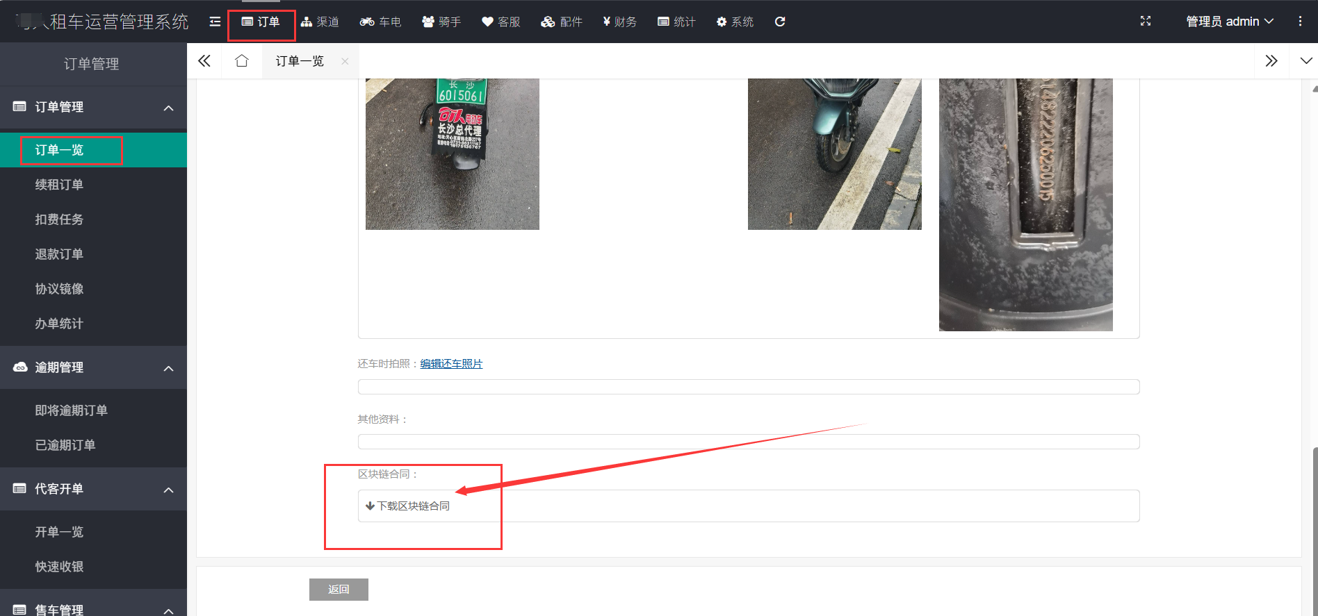Open the 订单 top menu

pyautogui.click(x=261, y=22)
